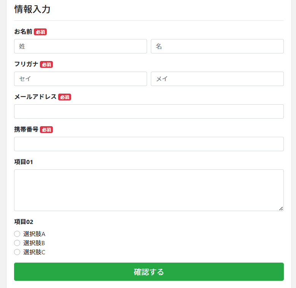Focus the セイ furigana input field
This screenshot has height=288, width=296.
coord(81,79)
